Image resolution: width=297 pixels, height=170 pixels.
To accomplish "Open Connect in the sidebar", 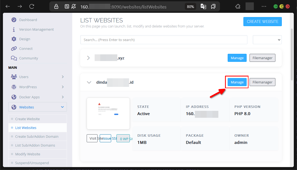I will pos(26,49).
